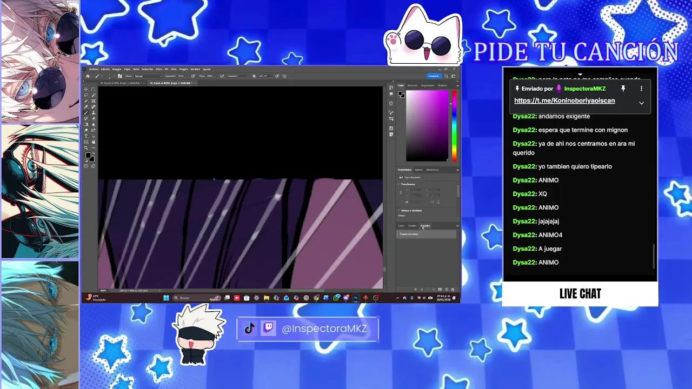The image size is (692, 389).
Task: Open the brush preset picker dropdown
Action: 114,76
